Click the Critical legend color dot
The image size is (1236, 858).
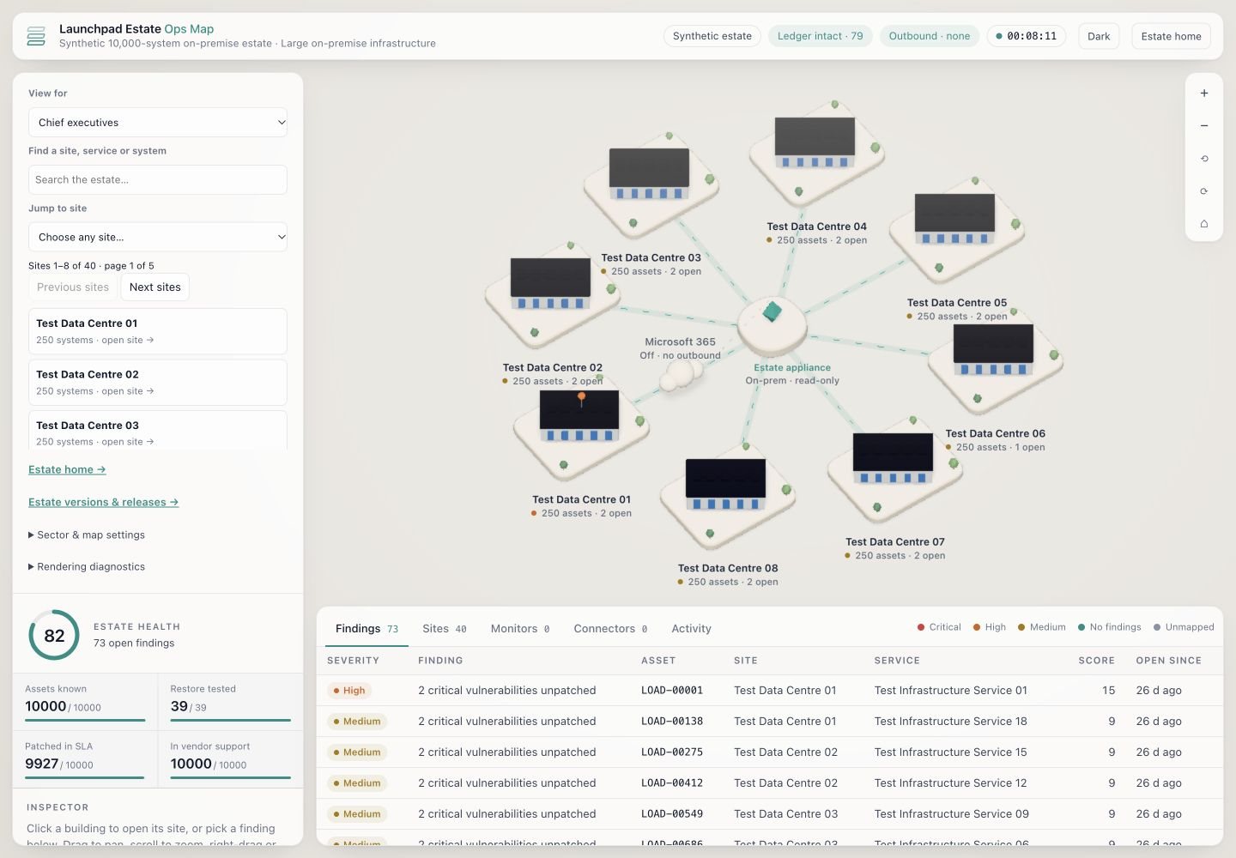click(x=921, y=627)
